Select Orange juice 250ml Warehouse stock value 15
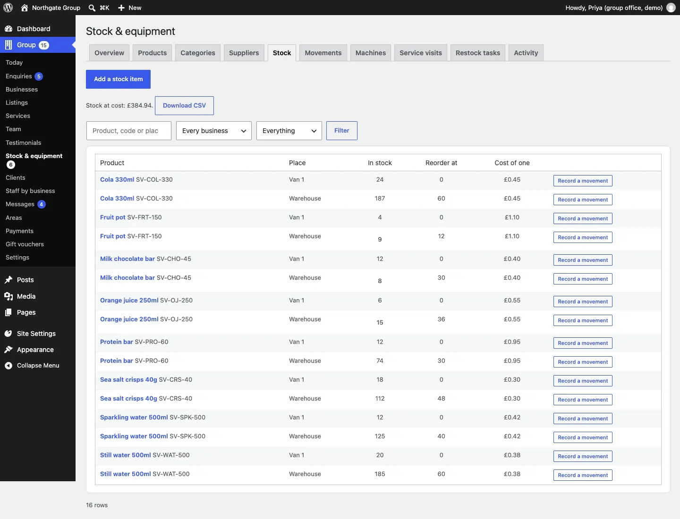 [380, 323]
